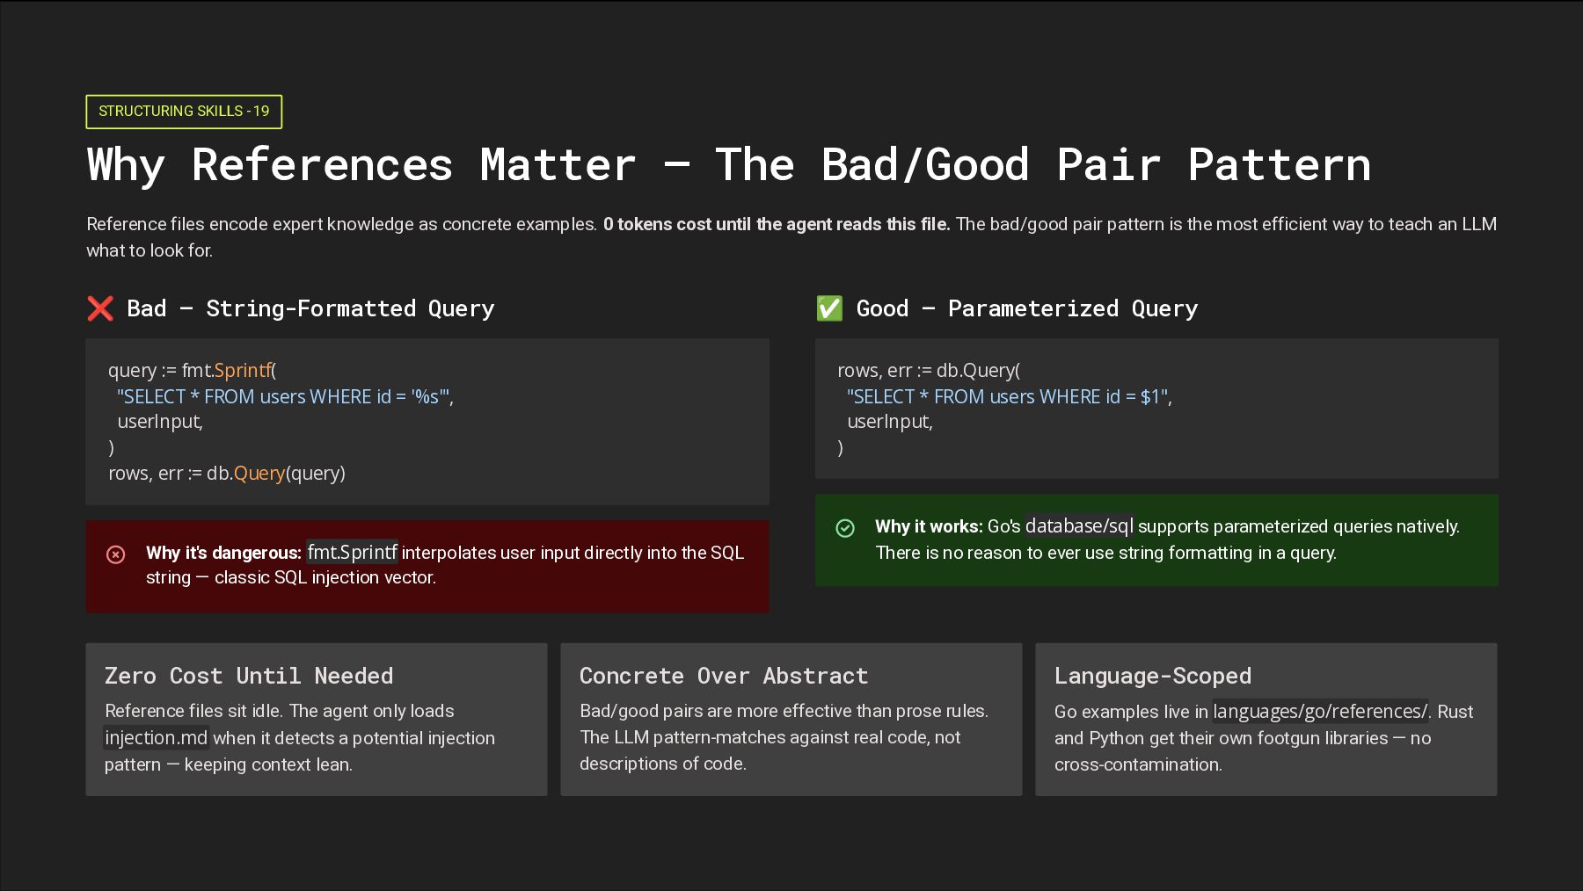Click the database/sql inline code in green box

point(1079,526)
